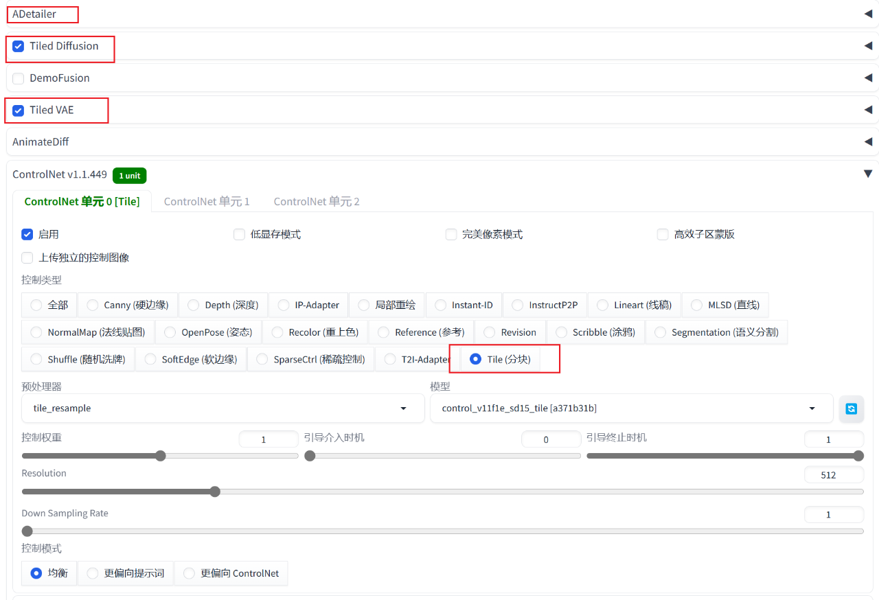Image resolution: width=879 pixels, height=600 pixels.
Task: Toggle the 低显存模式 checkbox
Action: pos(239,234)
